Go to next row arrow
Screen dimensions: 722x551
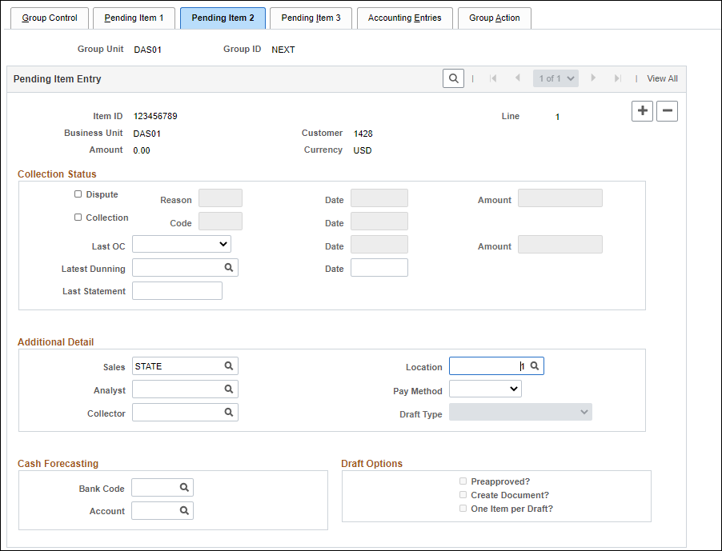click(x=593, y=78)
